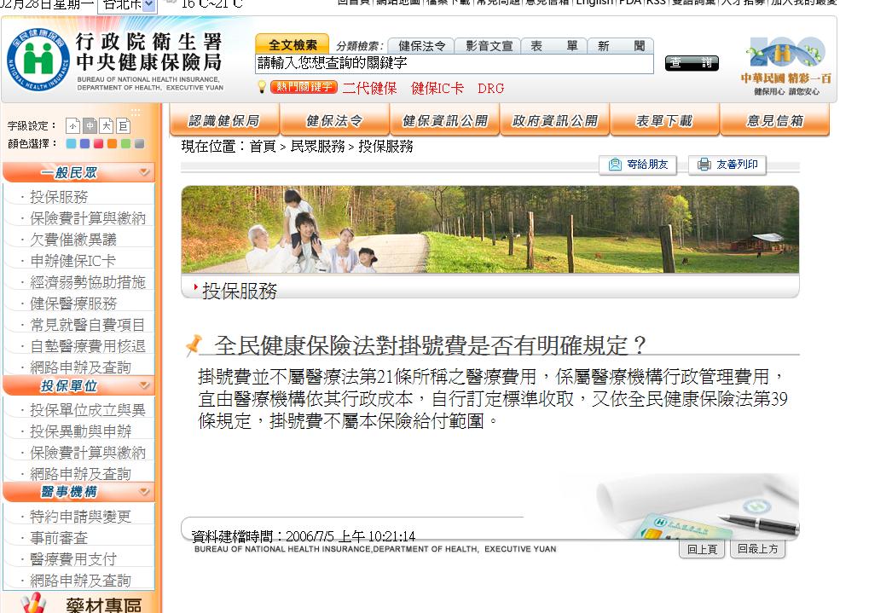This screenshot has height=613, width=892.
Task: Open 投保單位成立與異動 in the sidebar
Action: click(88, 410)
